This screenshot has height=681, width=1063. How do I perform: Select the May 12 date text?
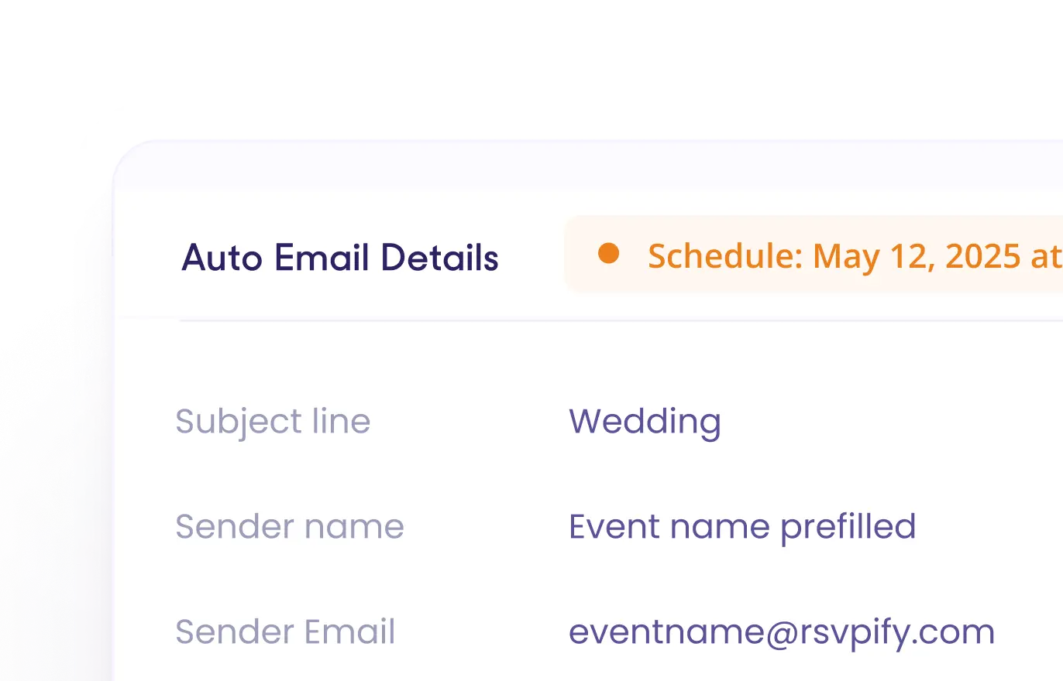click(862, 256)
